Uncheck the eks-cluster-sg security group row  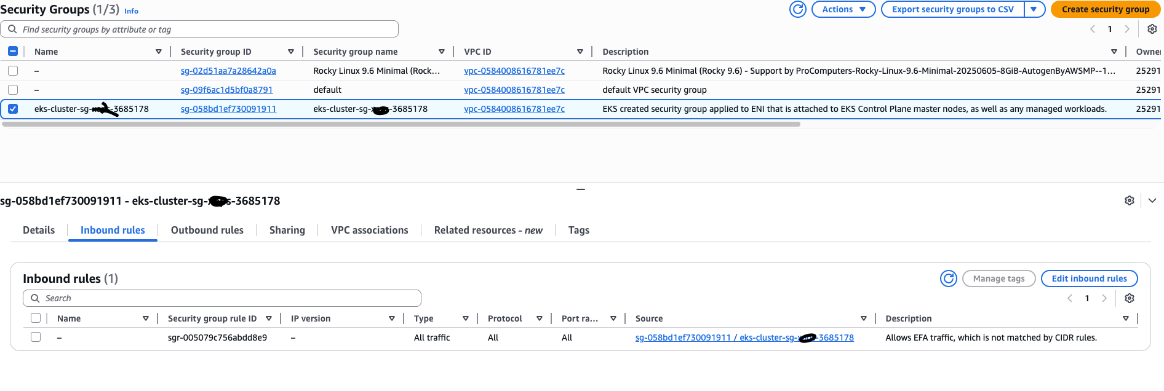(x=13, y=109)
